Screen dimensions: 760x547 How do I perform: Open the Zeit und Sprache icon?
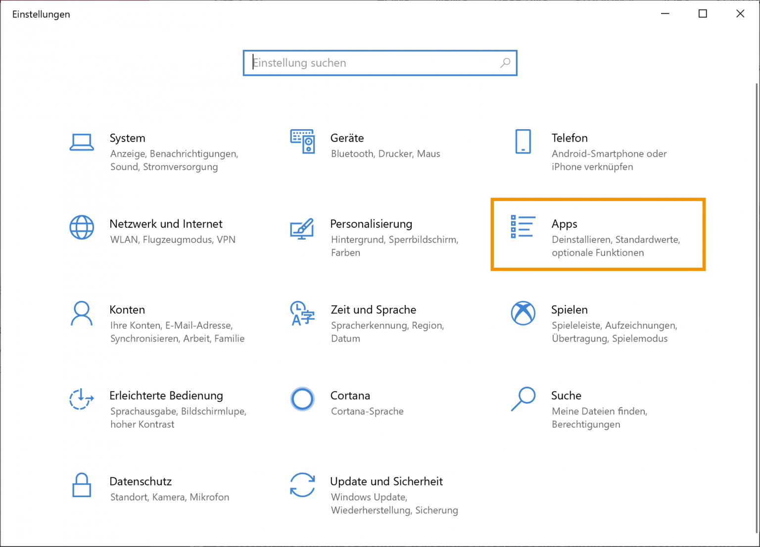click(302, 313)
